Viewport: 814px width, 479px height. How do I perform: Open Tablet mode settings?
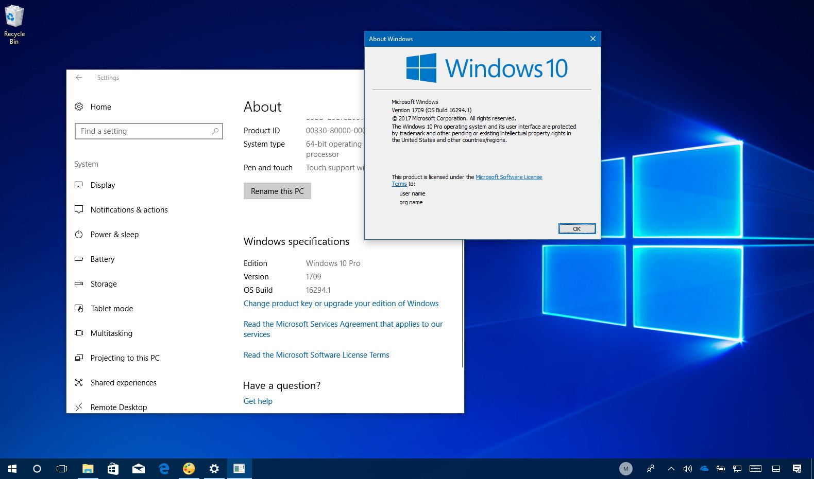point(111,309)
